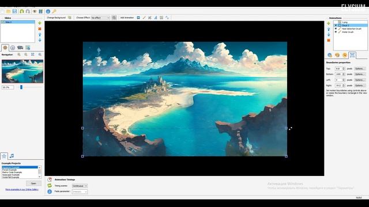Viewport: 369px width, 207px height.
Task: Click the export film icon in toolbar
Action: click(x=41, y=11)
